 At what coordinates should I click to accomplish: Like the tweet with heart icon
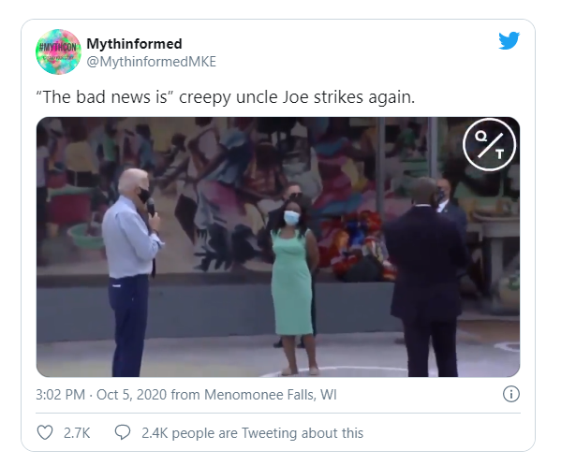coord(45,432)
